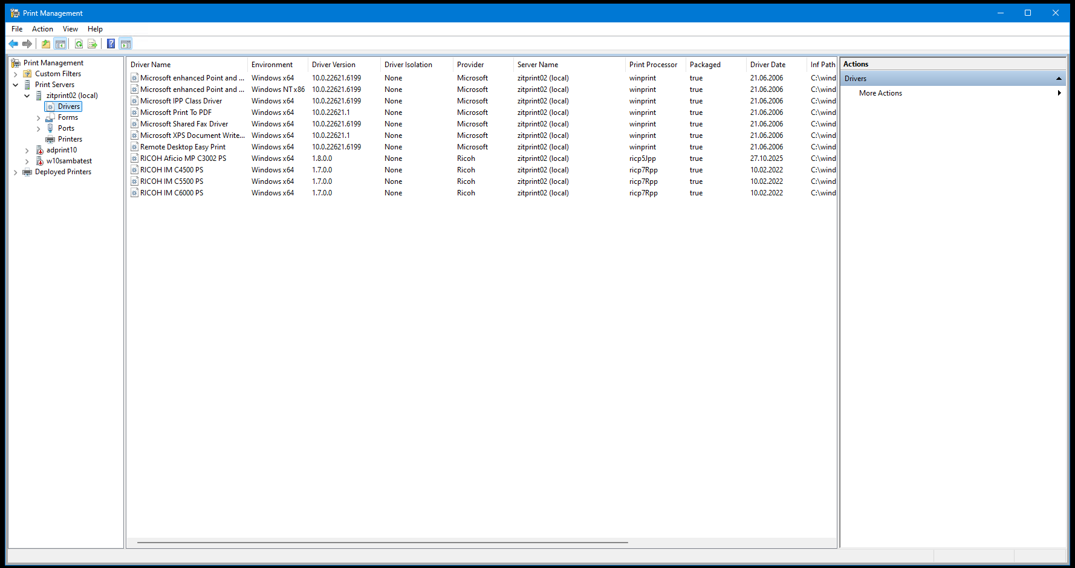Sort by the Driver Version column header
The height and width of the screenshot is (568, 1075).
coord(334,65)
